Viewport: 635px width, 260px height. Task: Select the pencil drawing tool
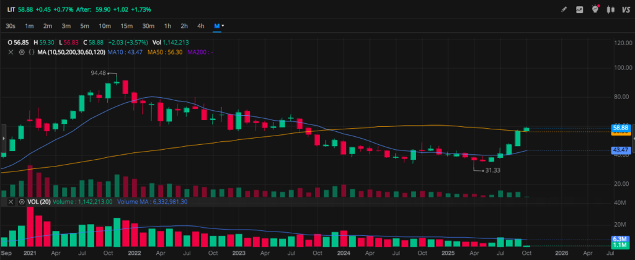coord(564,9)
